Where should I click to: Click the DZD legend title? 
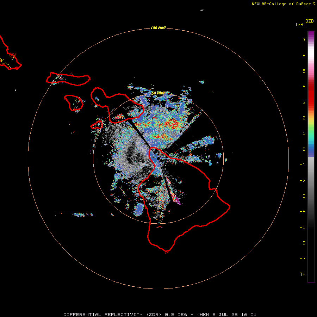pos(310,21)
